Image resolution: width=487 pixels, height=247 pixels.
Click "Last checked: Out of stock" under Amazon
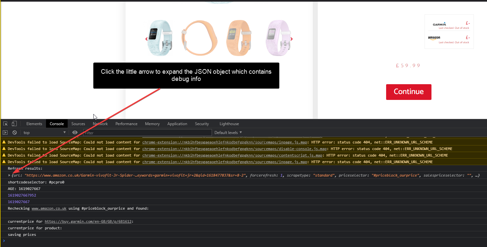pos(454,43)
